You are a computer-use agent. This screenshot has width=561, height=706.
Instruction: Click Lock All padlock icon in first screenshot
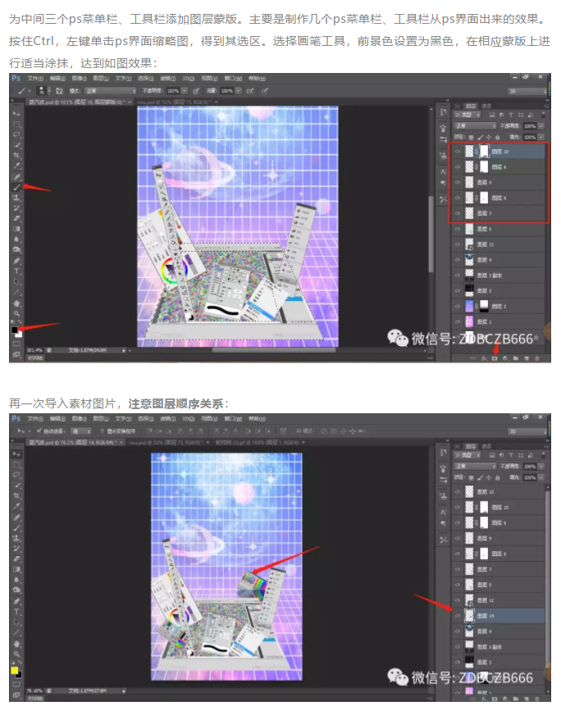(x=497, y=137)
